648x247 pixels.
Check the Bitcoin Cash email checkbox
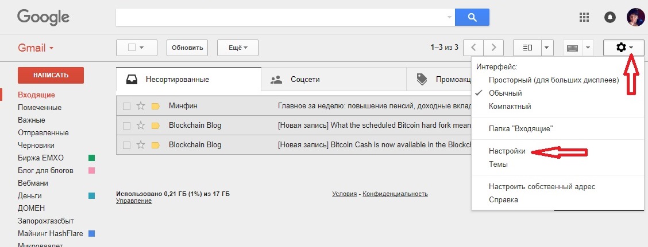coord(127,145)
